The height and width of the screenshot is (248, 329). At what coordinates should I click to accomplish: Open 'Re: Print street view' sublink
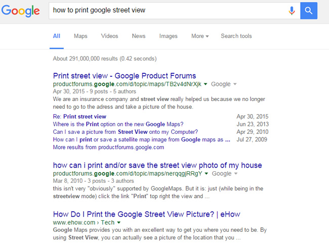[79, 117]
